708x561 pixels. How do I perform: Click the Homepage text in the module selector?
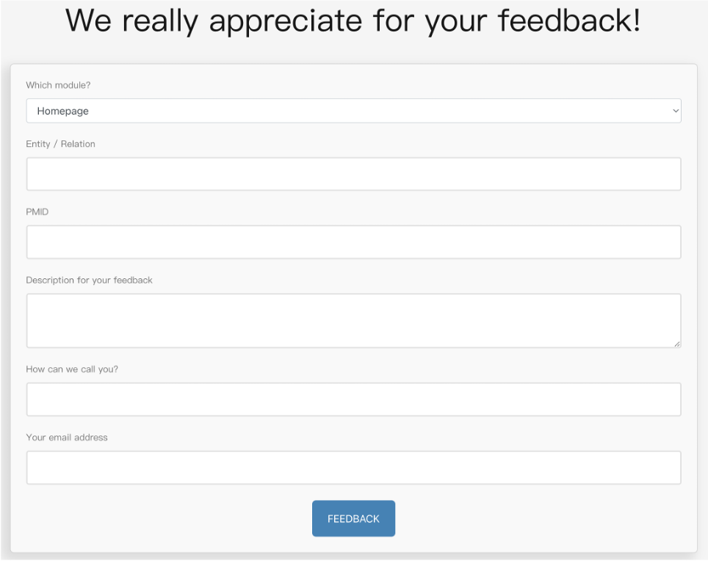click(63, 111)
